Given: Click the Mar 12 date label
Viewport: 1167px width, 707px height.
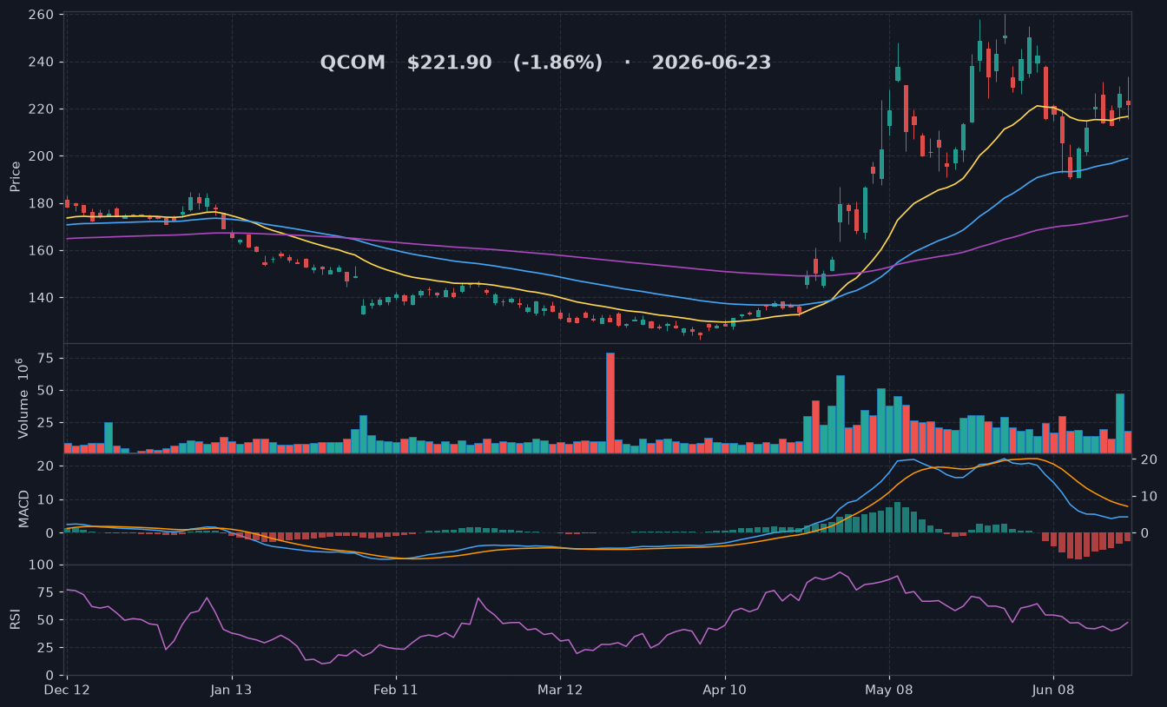Looking at the screenshot, I should pyautogui.click(x=560, y=689).
